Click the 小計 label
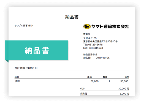The image size is (141, 104). click(x=82, y=89)
